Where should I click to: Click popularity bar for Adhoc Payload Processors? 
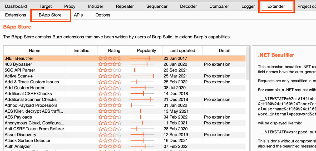tap(142, 105)
